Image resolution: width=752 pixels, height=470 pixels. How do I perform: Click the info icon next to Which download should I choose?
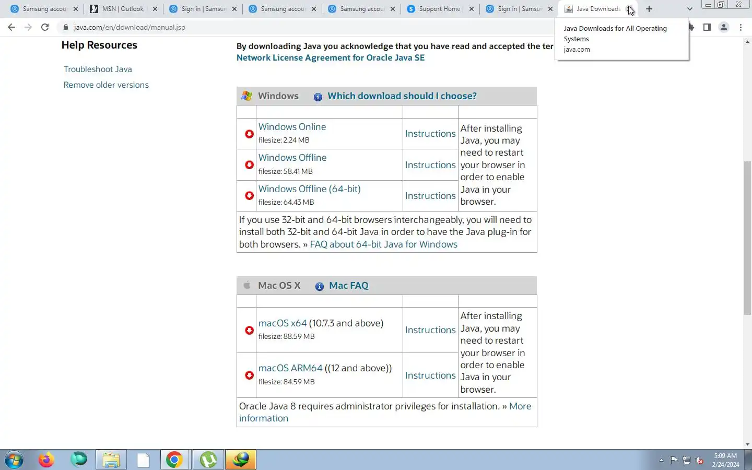pos(318,97)
